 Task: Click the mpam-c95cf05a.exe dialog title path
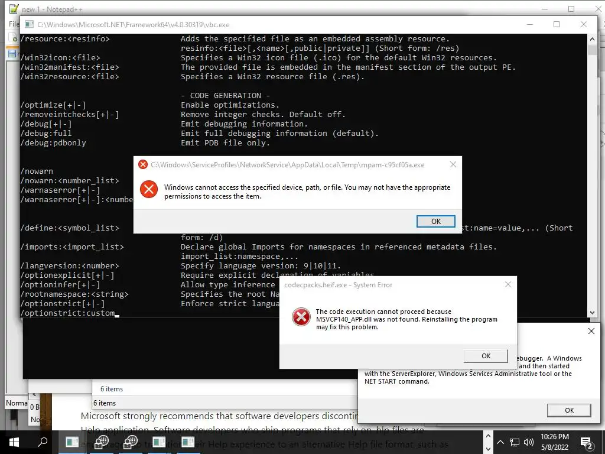coord(288,165)
